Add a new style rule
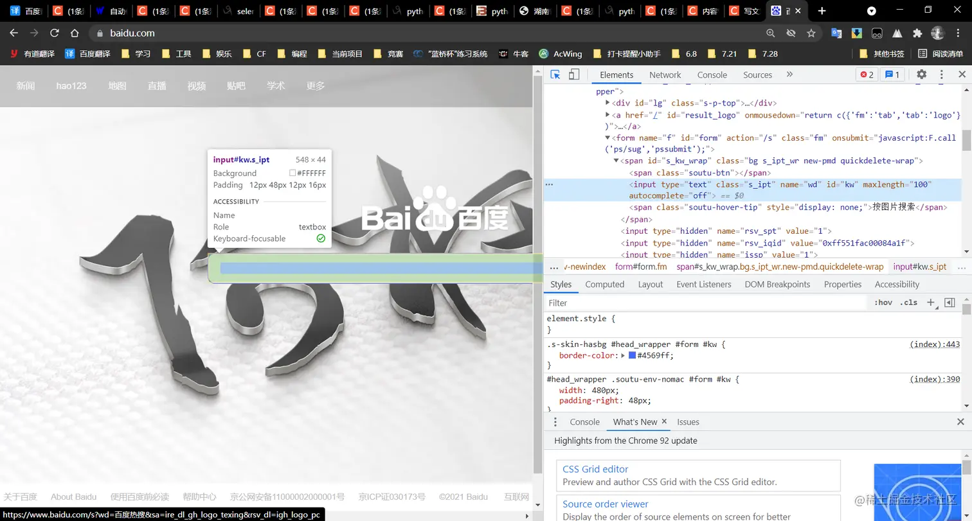 pos(930,303)
